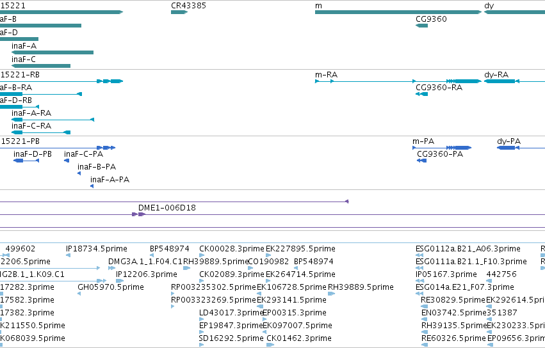The width and height of the screenshot is (545, 348).
Task: Select the dy-PA coding sequence label
Action: [x=508, y=141]
